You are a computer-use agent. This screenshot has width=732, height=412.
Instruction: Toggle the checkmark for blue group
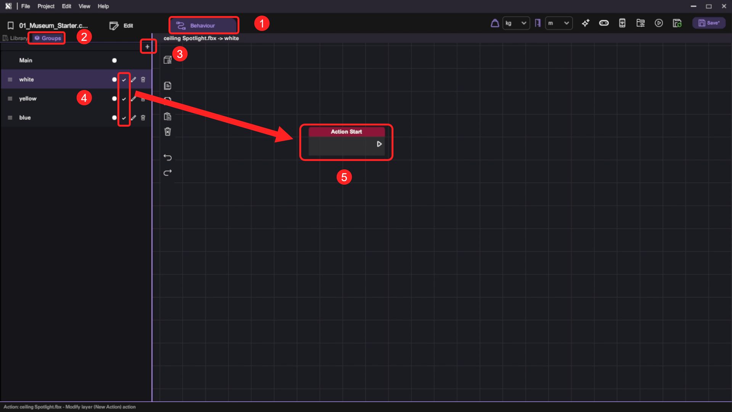pyautogui.click(x=124, y=118)
